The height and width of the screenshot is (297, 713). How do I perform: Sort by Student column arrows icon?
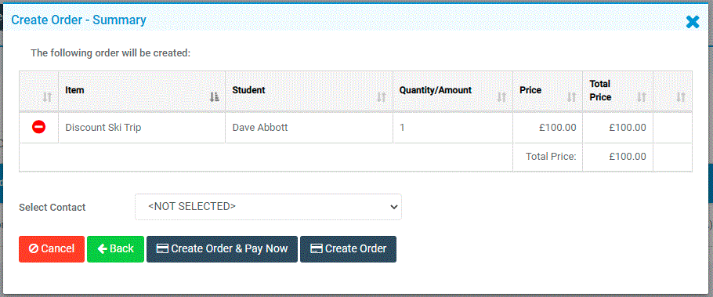[382, 97]
